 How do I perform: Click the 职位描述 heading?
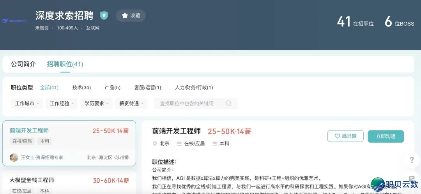click(164, 162)
